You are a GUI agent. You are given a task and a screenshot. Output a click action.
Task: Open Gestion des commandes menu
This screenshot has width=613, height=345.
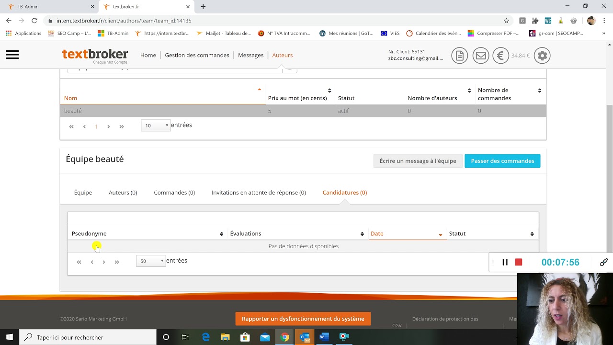[197, 55]
